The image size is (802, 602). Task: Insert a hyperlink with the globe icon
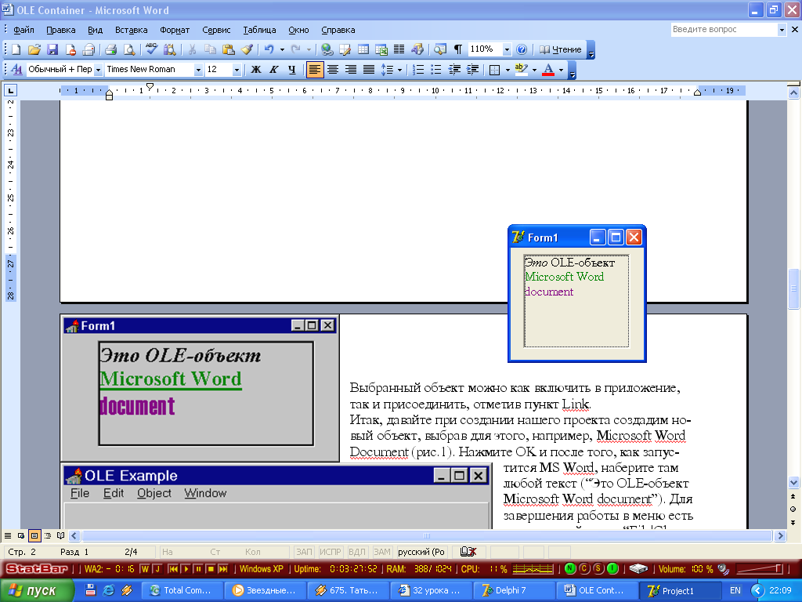coord(327,49)
